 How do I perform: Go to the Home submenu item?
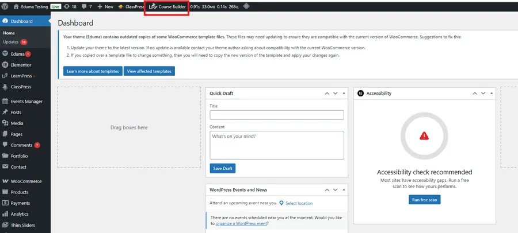[x=9, y=33]
